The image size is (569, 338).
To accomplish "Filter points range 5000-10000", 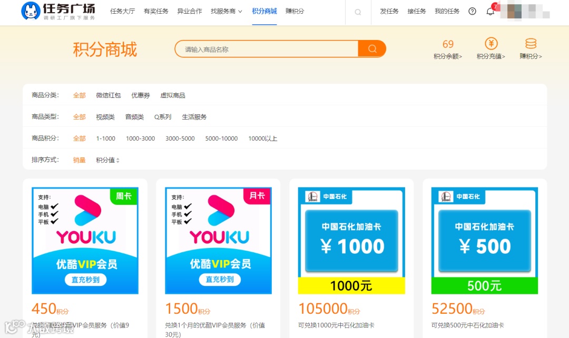I will tap(221, 138).
